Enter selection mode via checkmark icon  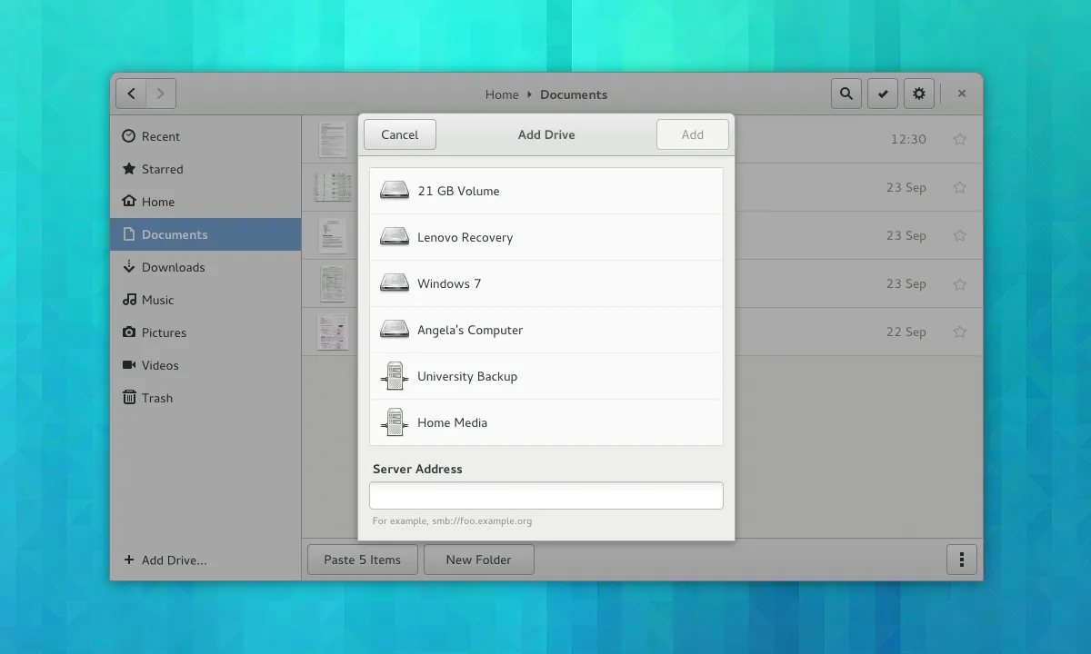[x=882, y=93]
